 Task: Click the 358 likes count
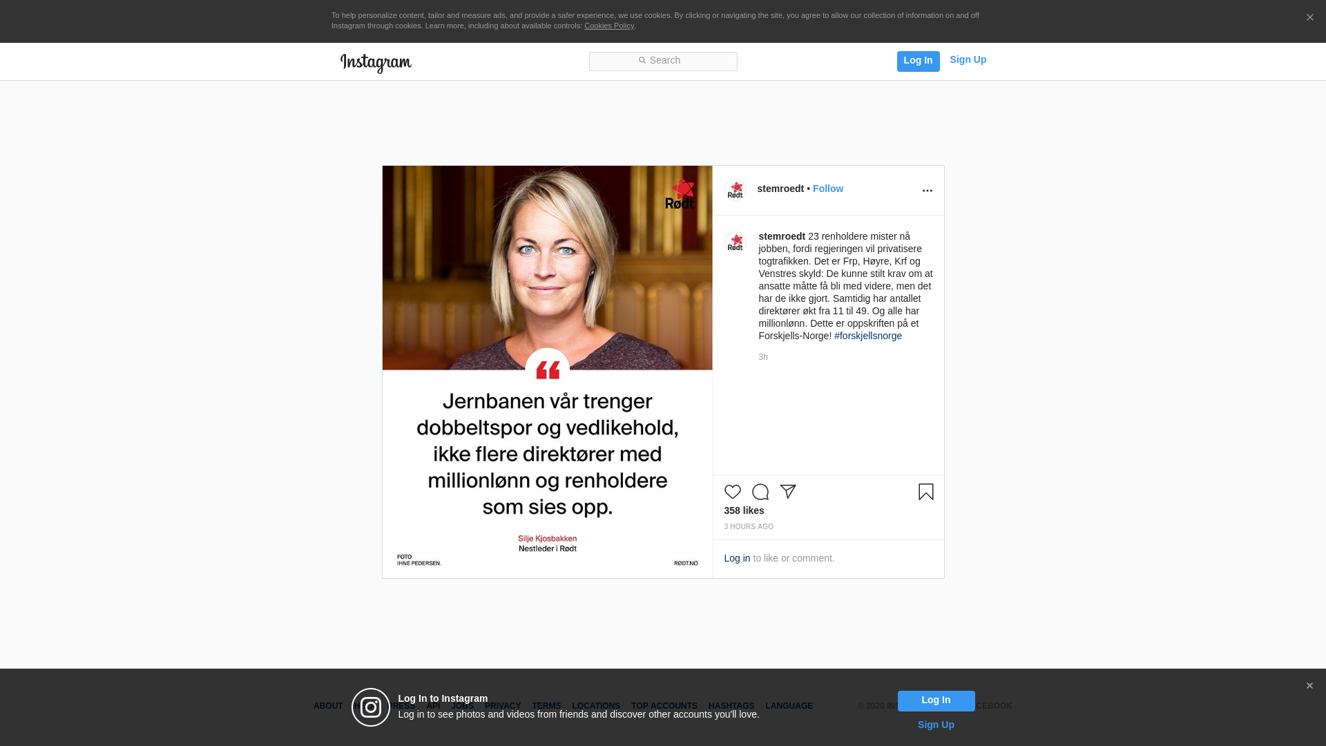click(x=744, y=510)
